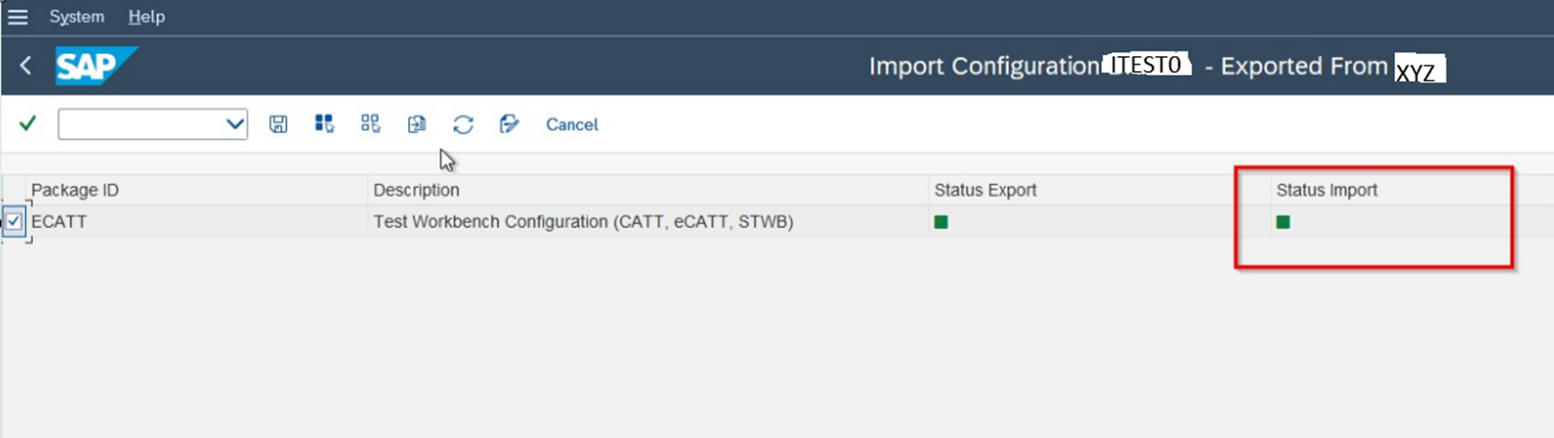Open the hamburger menu icon
Image resolution: width=1554 pixels, height=438 pixels.
[18, 17]
